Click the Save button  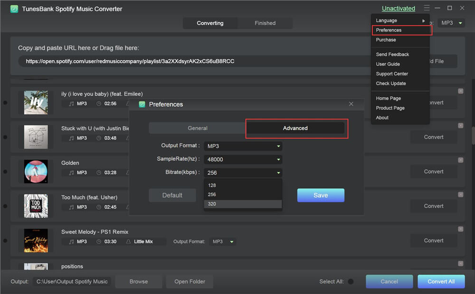321,195
